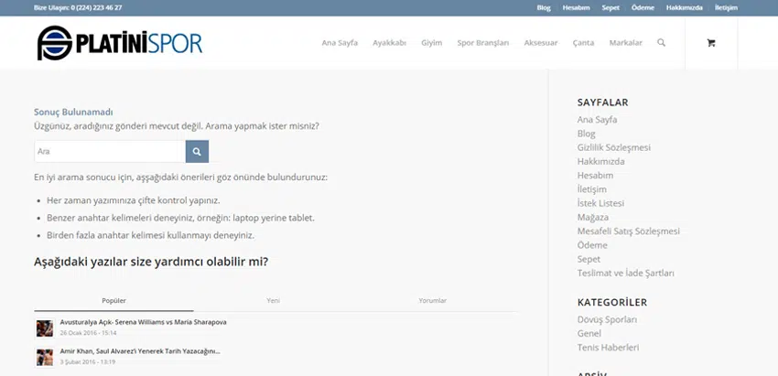Open Dövüş Sporları category link
This screenshot has height=376, width=778.
point(607,319)
